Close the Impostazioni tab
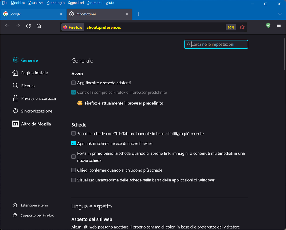The width and height of the screenshot is (286, 230). (127, 14)
